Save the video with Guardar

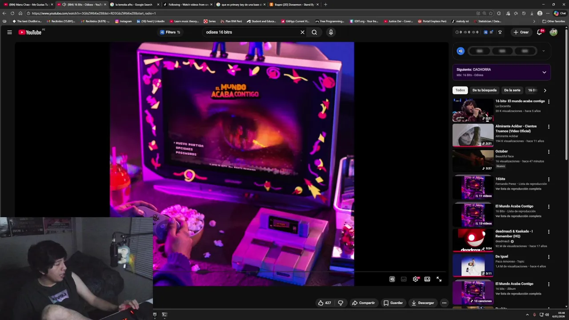393,303
